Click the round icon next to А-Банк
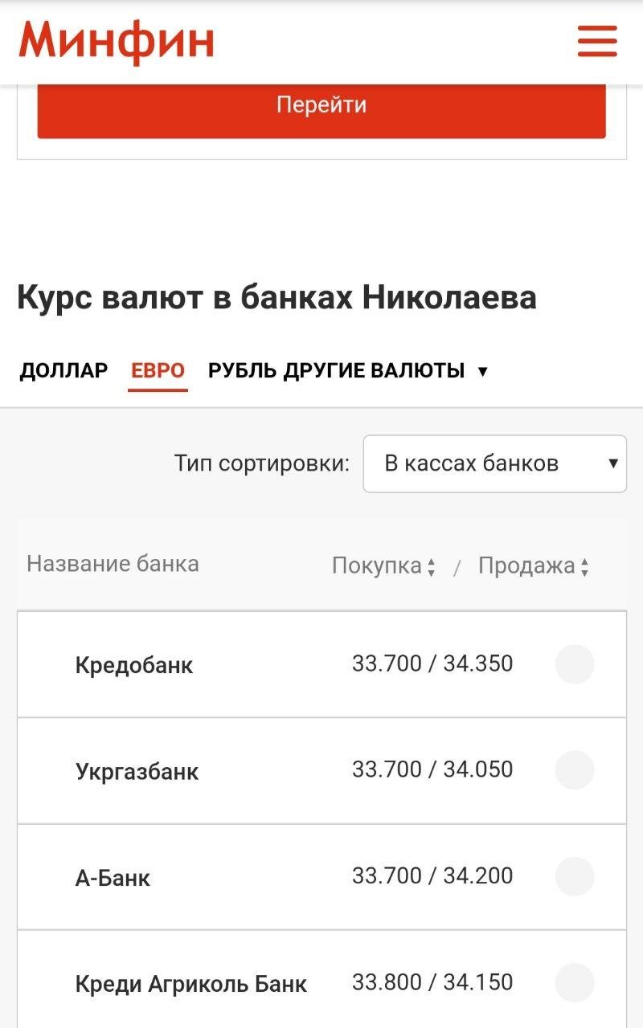The image size is (643, 1028). click(575, 876)
